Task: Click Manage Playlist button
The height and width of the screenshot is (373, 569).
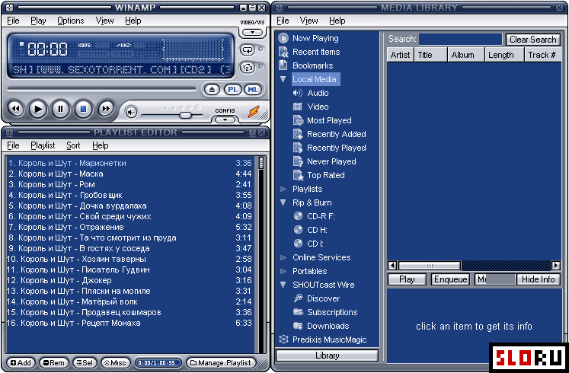Action: (x=221, y=363)
